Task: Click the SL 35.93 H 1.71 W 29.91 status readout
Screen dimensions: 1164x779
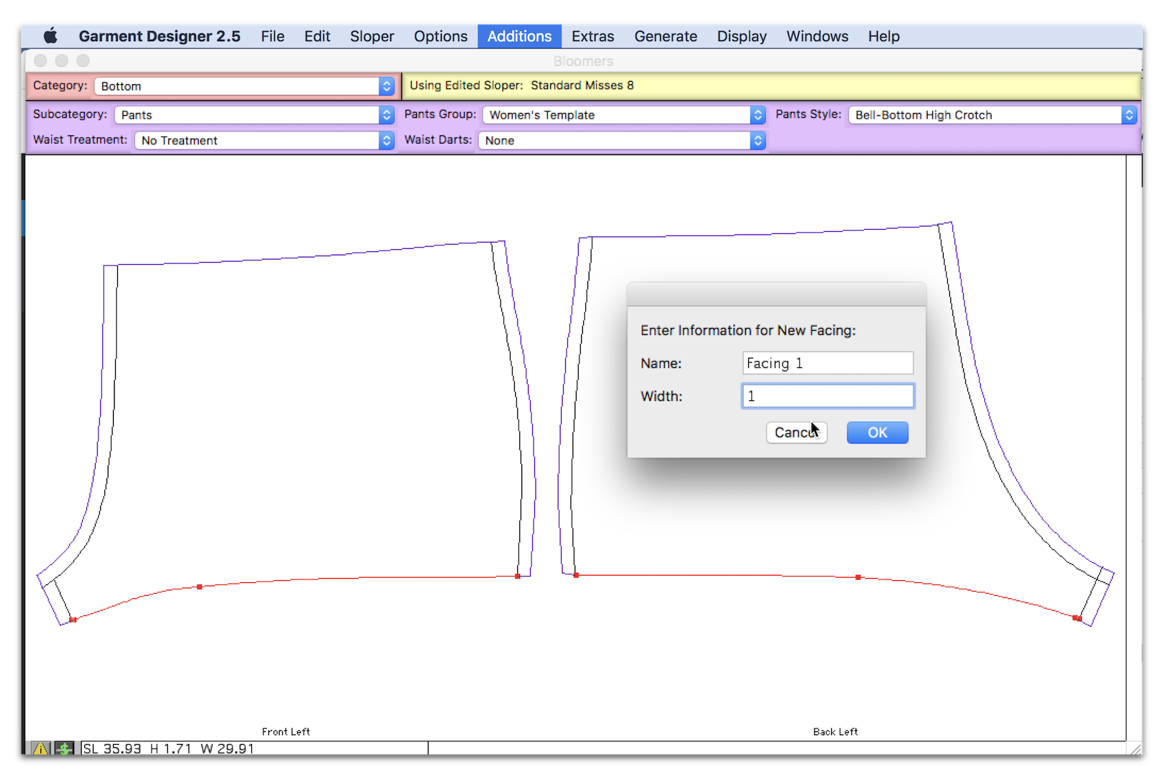Action: pyautogui.click(x=168, y=749)
